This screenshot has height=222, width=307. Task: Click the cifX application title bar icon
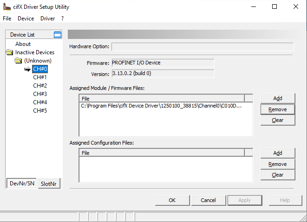(7, 6)
